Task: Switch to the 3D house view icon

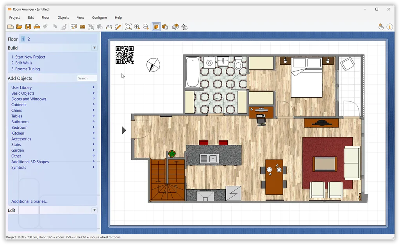Action: click(x=175, y=27)
